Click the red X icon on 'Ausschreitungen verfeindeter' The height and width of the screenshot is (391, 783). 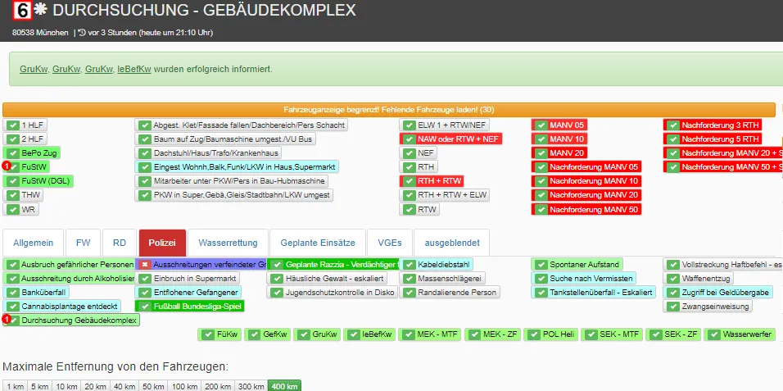pos(144,265)
